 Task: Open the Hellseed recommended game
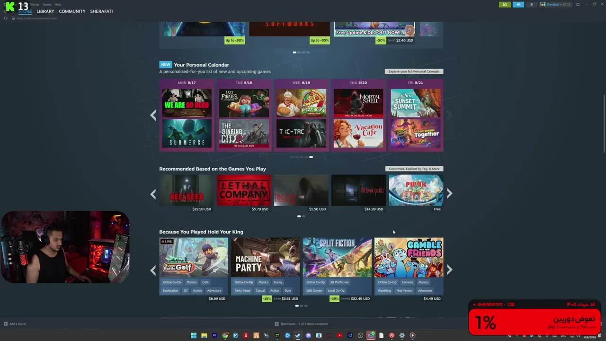(186, 190)
